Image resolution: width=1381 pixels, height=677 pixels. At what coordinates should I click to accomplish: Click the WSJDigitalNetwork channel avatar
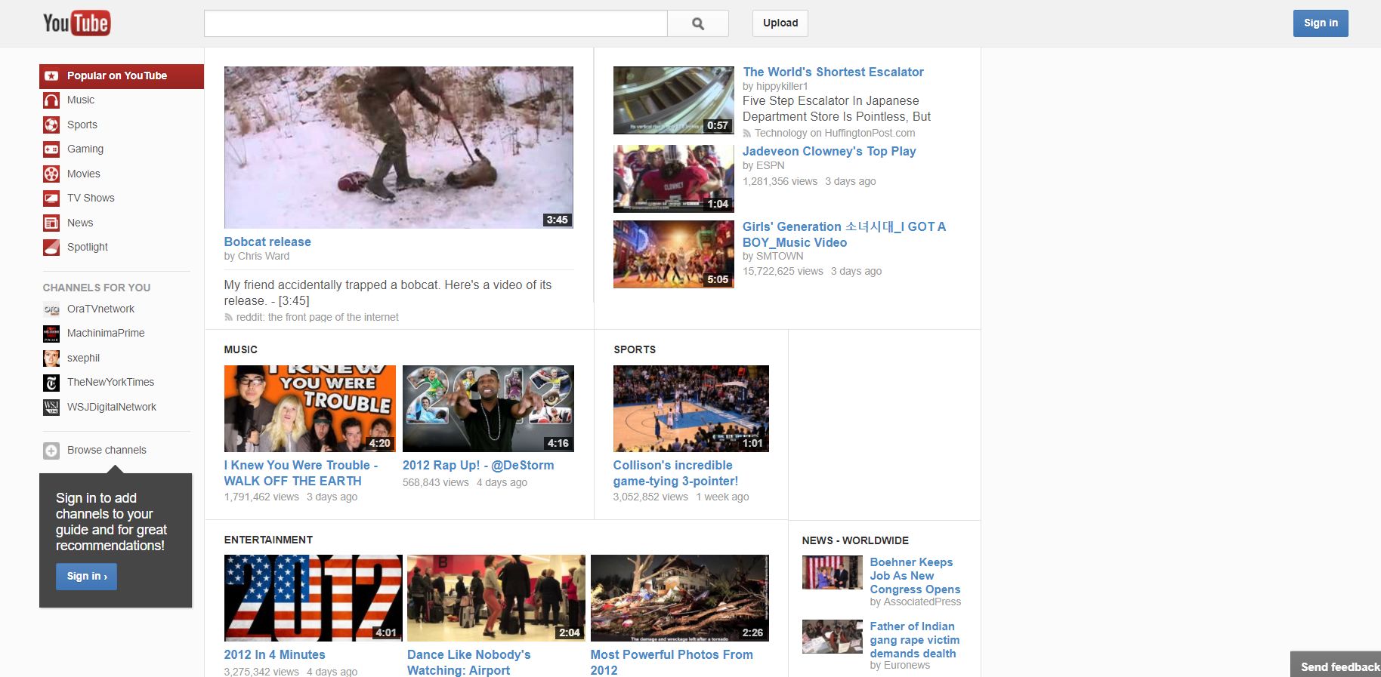[x=51, y=407]
